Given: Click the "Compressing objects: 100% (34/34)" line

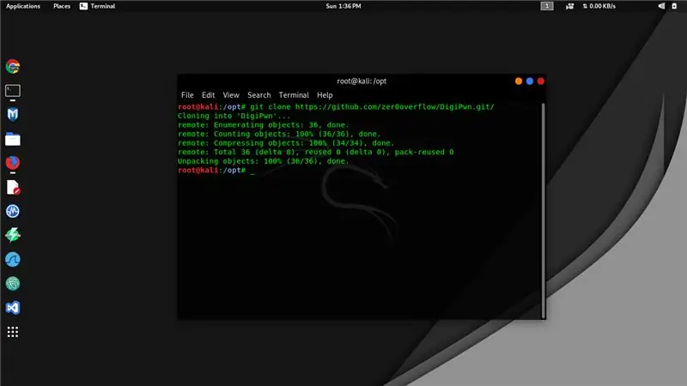Looking at the screenshot, I should [x=286, y=143].
